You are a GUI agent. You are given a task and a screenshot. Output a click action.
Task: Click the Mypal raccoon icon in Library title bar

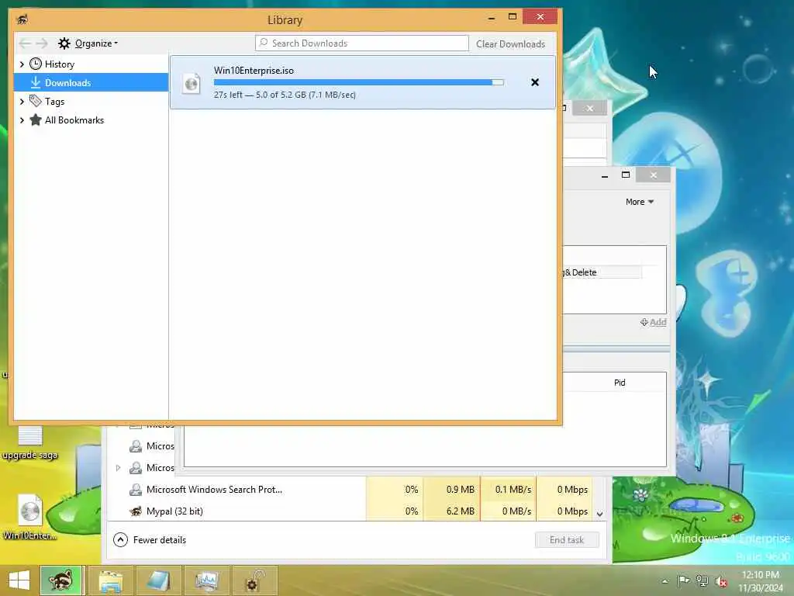click(22, 19)
